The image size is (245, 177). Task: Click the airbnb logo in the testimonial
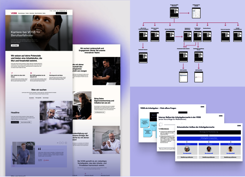pyautogui.click(x=46, y=160)
